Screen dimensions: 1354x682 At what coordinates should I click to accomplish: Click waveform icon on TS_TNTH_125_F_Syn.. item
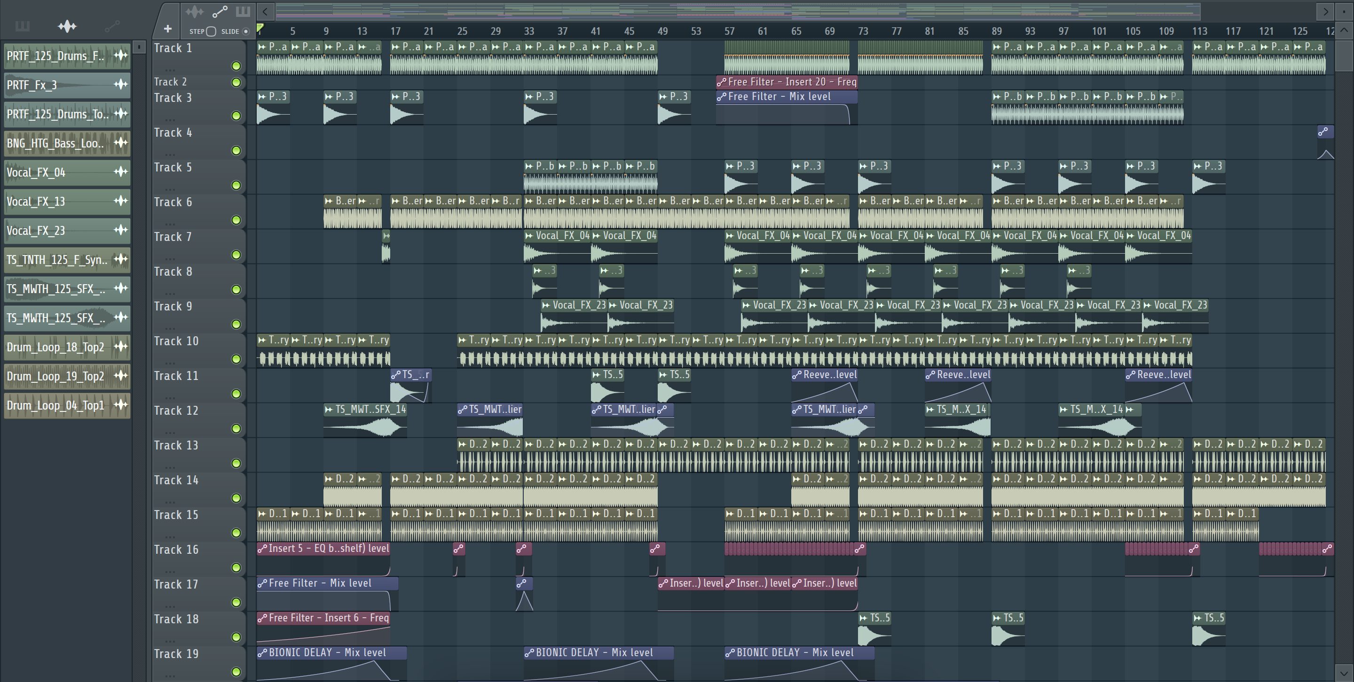tap(121, 259)
